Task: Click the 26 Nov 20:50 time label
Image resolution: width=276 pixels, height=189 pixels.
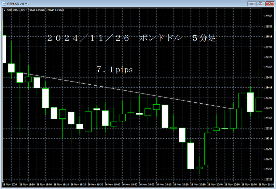Action: point(232,185)
